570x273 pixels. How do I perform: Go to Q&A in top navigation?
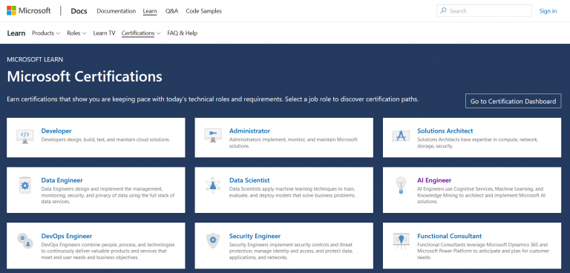pyautogui.click(x=171, y=11)
